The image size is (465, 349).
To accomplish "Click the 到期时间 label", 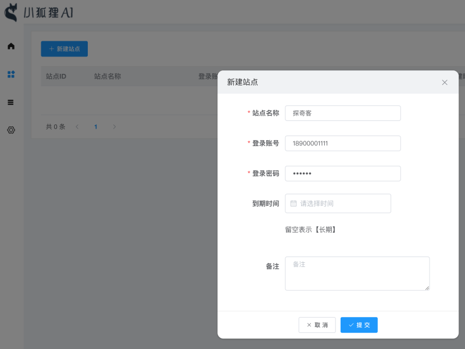I will [x=266, y=204].
